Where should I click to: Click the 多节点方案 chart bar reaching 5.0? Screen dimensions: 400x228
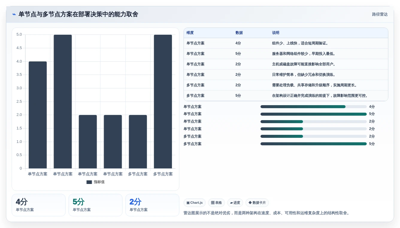point(163,102)
